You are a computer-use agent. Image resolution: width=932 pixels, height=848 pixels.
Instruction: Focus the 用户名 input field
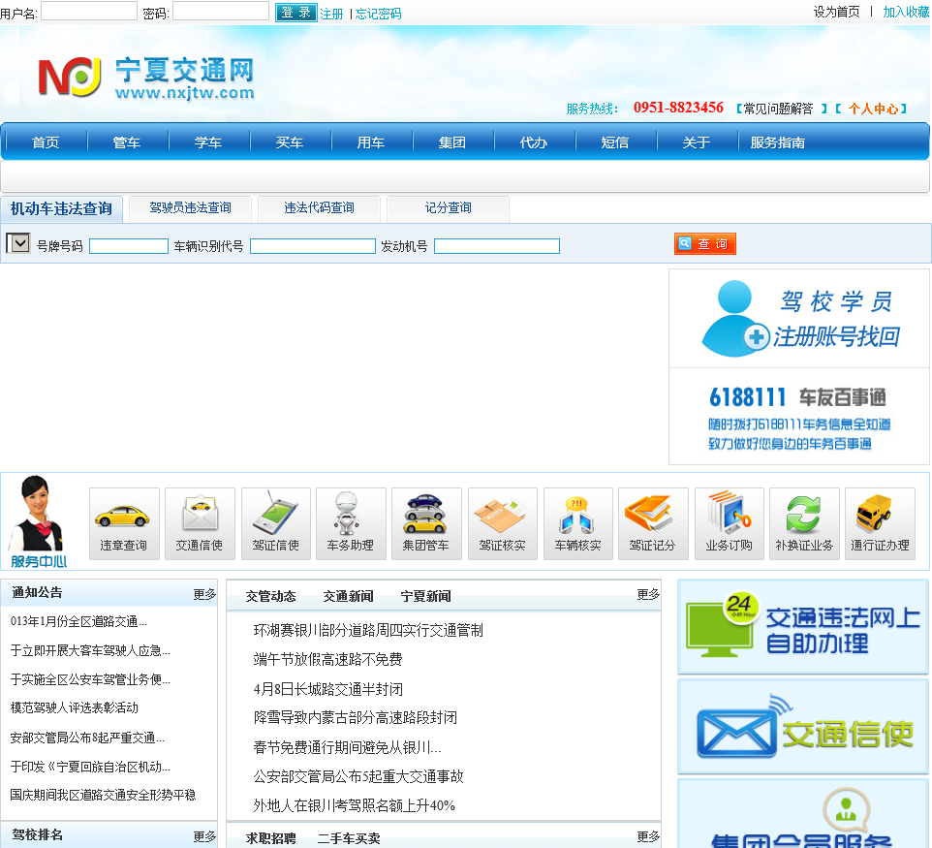[x=89, y=11]
